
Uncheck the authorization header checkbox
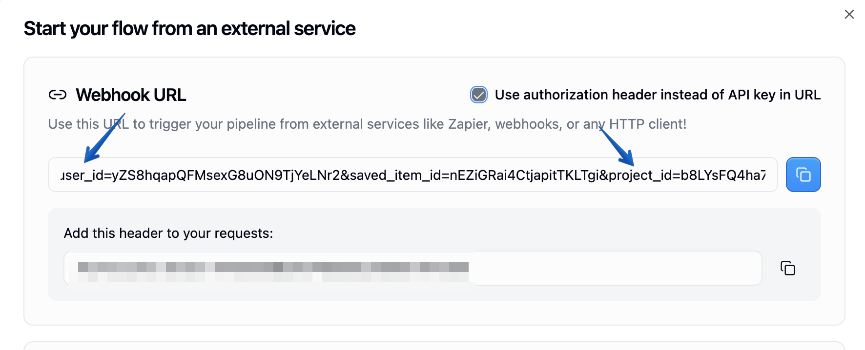coord(478,95)
